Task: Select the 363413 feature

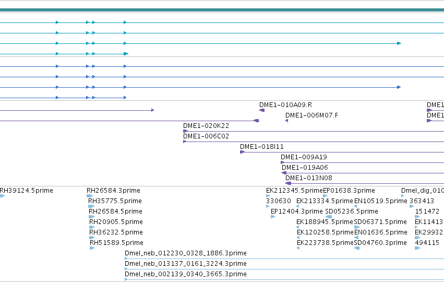Action: (x=422, y=201)
